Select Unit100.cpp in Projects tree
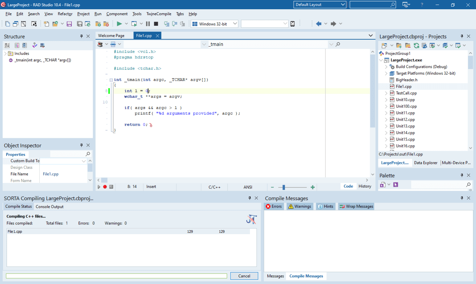 [x=406, y=106]
